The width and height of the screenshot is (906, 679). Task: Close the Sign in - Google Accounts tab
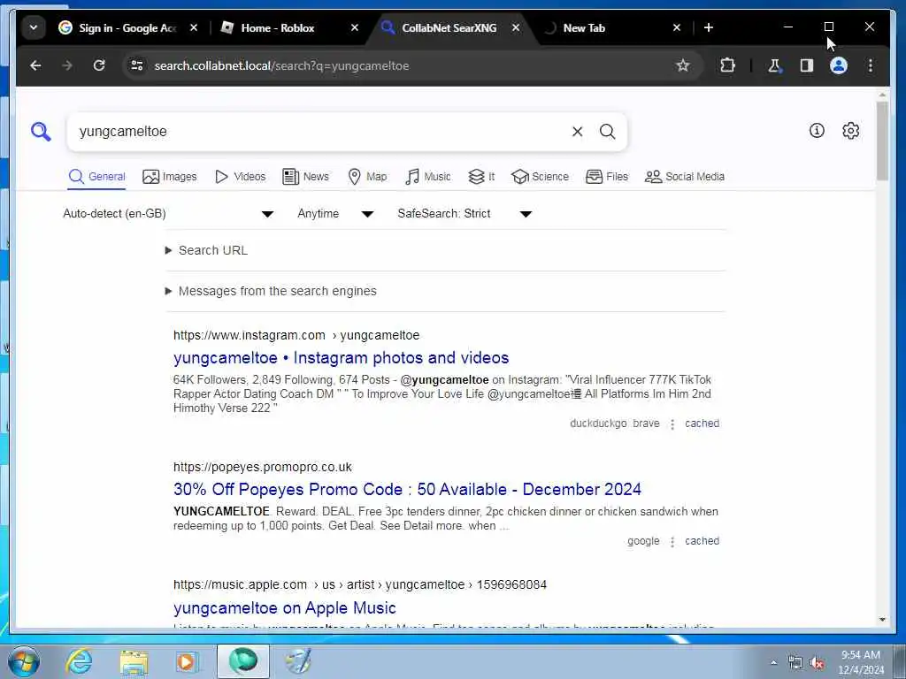point(194,27)
